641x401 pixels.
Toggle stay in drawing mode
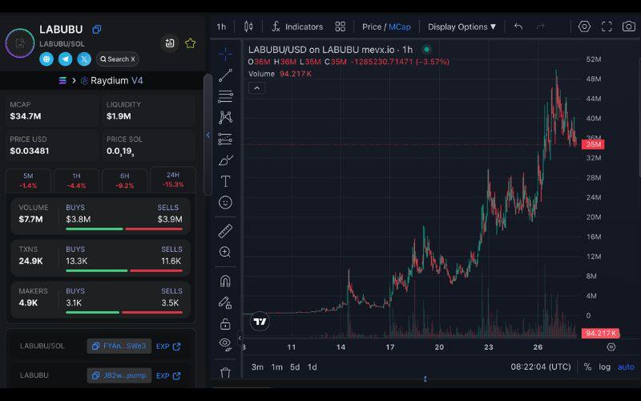tap(225, 303)
